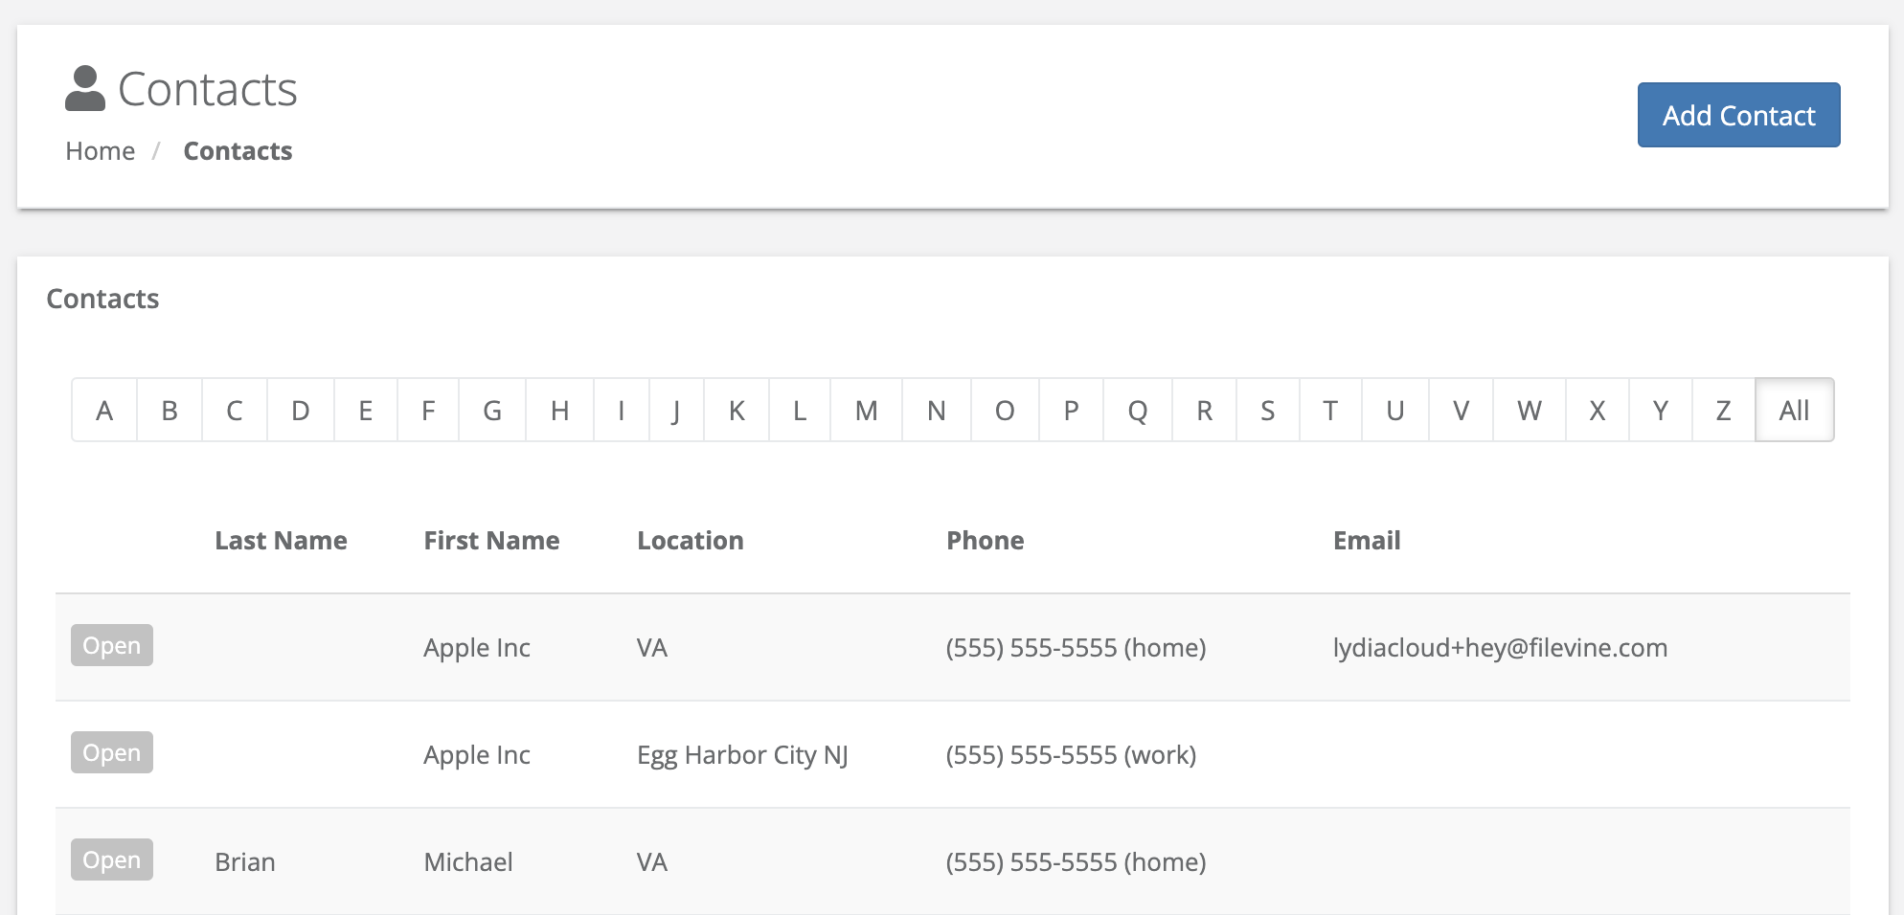This screenshot has height=915, width=1904.
Task: Click the phone number in Brian's row
Action: click(1076, 862)
